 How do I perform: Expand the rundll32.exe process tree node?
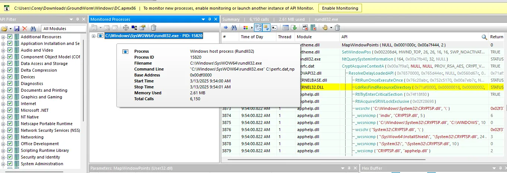point(94,36)
